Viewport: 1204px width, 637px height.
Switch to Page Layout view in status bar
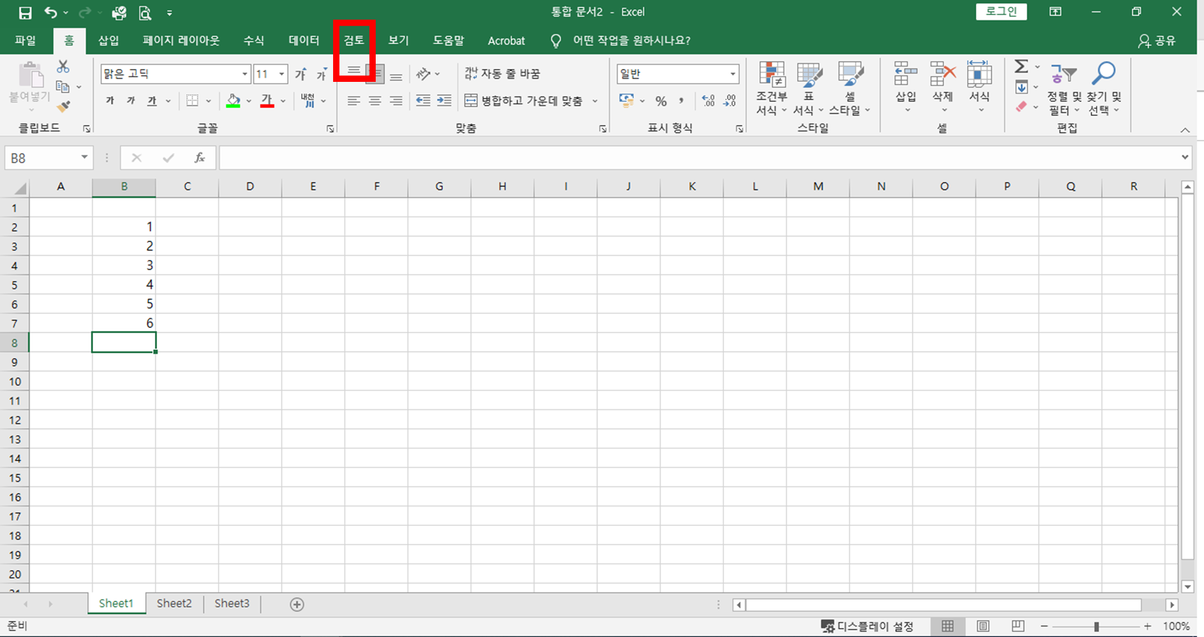pyautogui.click(x=982, y=626)
